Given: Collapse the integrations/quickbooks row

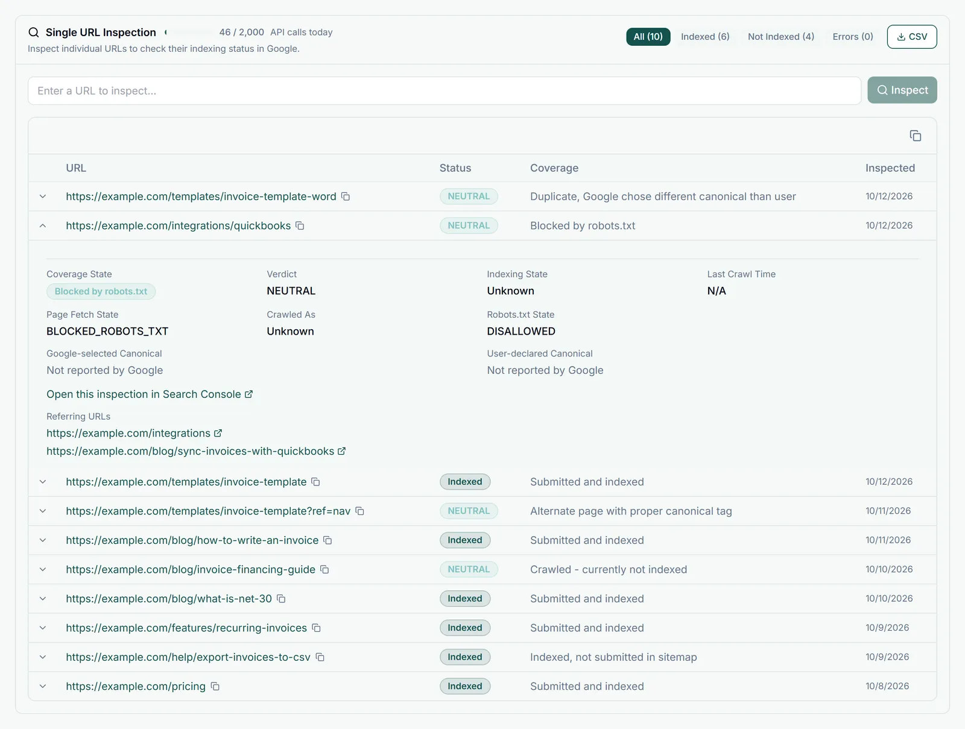Looking at the screenshot, I should tap(43, 226).
